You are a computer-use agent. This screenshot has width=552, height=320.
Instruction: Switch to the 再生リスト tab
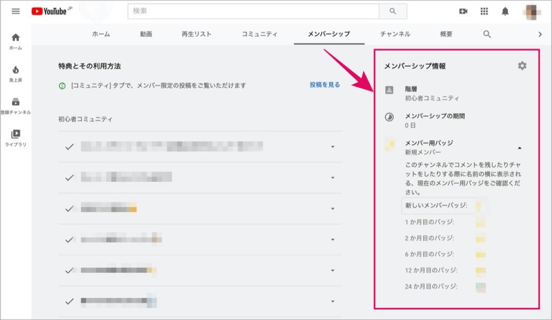(196, 34)
